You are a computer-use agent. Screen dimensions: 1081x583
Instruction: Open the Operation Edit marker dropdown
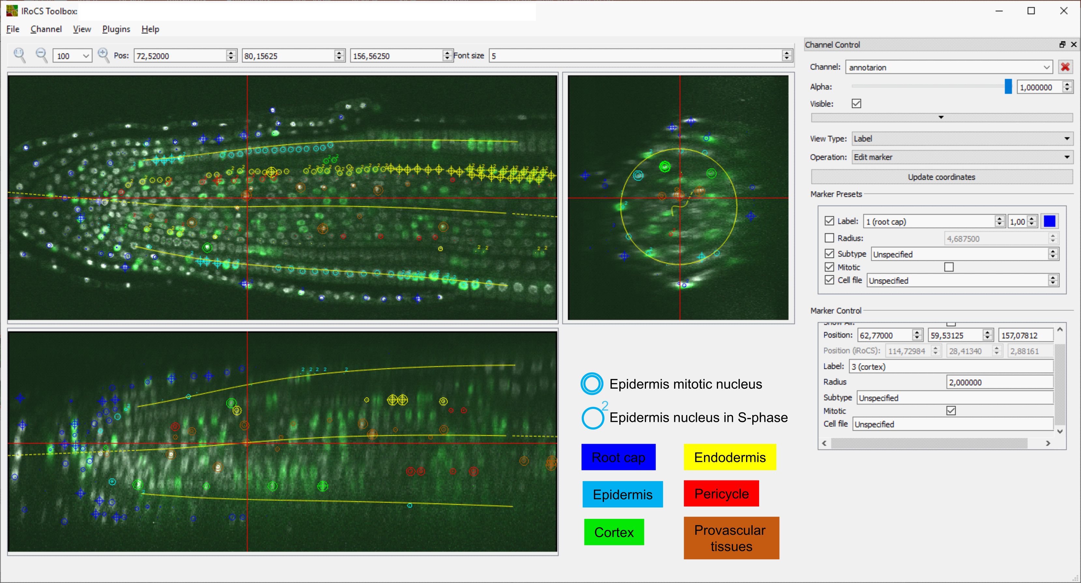click(962, 157)
